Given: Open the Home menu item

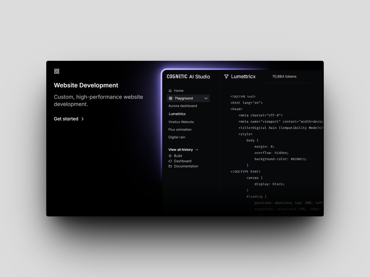Looking at the screenshot, I should tap(176, 90).
